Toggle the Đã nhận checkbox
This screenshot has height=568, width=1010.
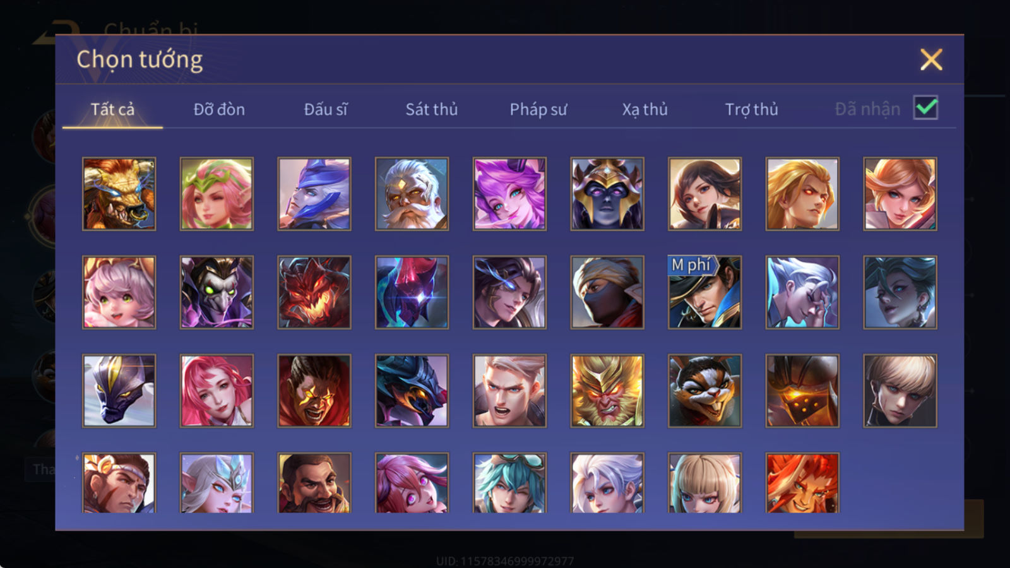click(925, 108)
